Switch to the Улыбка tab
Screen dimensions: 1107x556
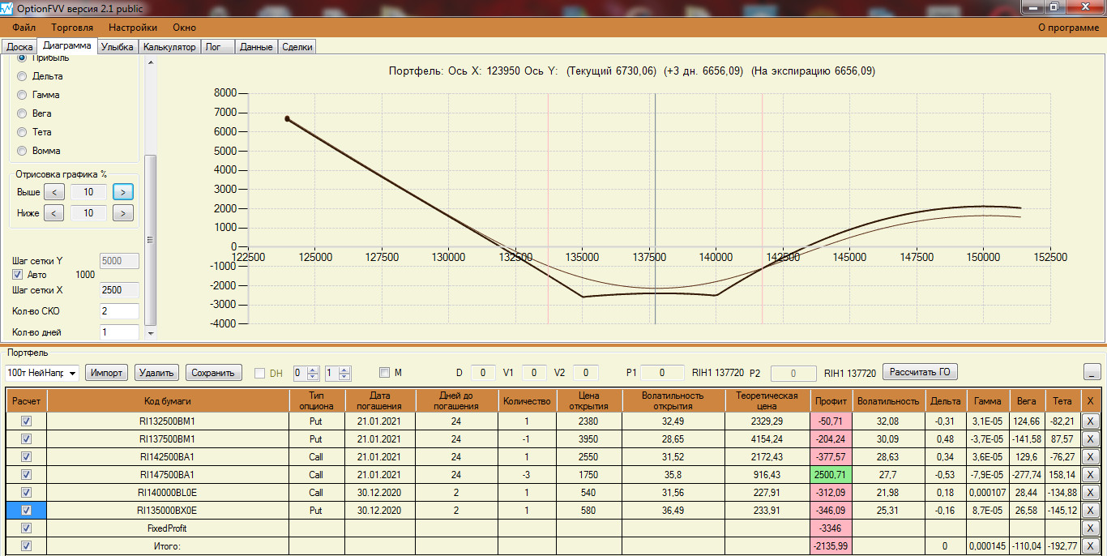tap(118, 47)
